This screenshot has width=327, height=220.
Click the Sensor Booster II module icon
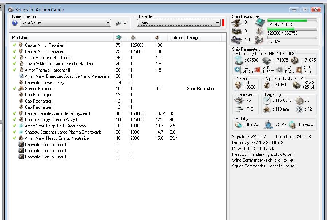pyautogui.click(x=21, y=89)
